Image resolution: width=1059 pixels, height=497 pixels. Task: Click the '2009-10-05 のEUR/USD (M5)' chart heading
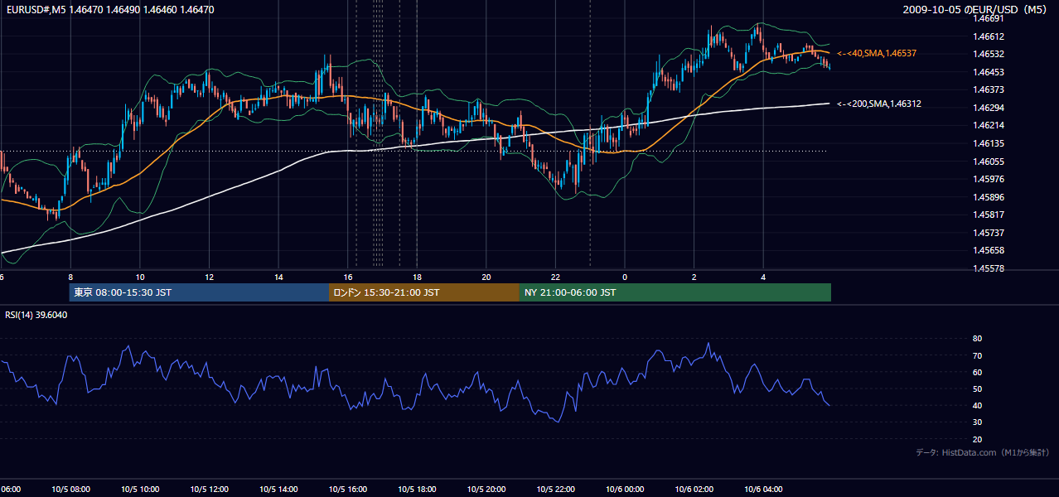[976, 10]
